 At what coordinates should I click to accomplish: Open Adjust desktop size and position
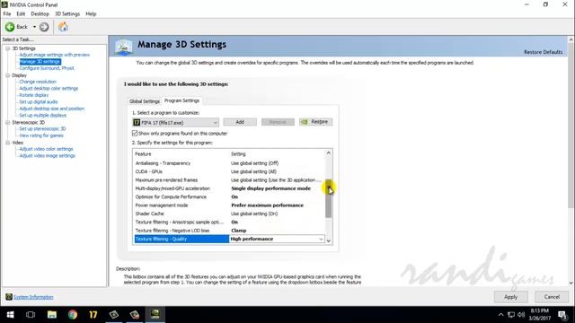click(x=52, y=109)
